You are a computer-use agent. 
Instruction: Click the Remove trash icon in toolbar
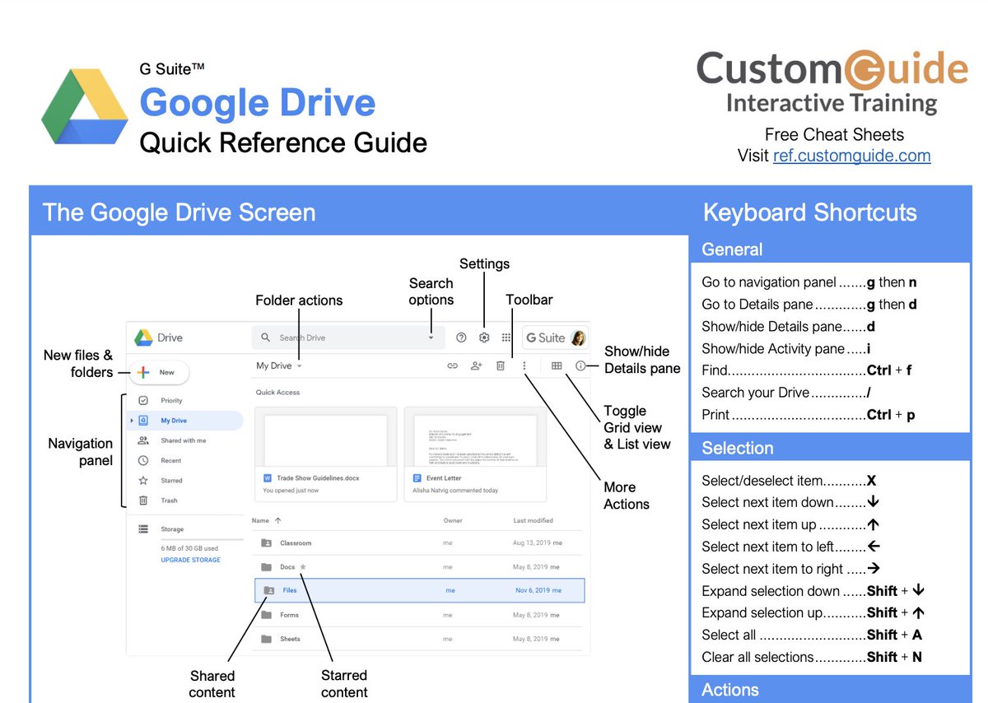click(500, 365)
